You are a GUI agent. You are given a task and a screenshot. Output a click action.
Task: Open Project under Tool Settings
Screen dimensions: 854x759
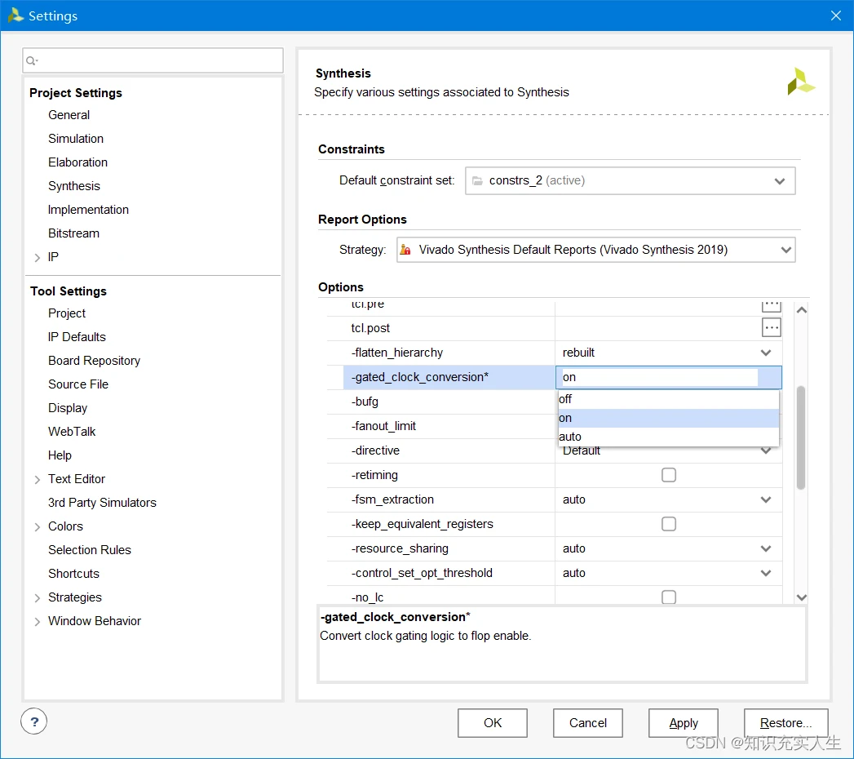(x=66, y=313)
